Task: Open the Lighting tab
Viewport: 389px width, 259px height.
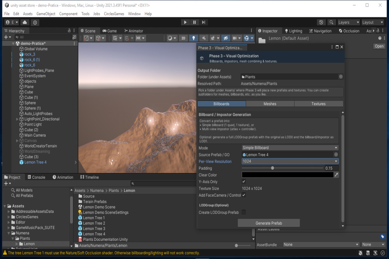Action: point(293,31)
